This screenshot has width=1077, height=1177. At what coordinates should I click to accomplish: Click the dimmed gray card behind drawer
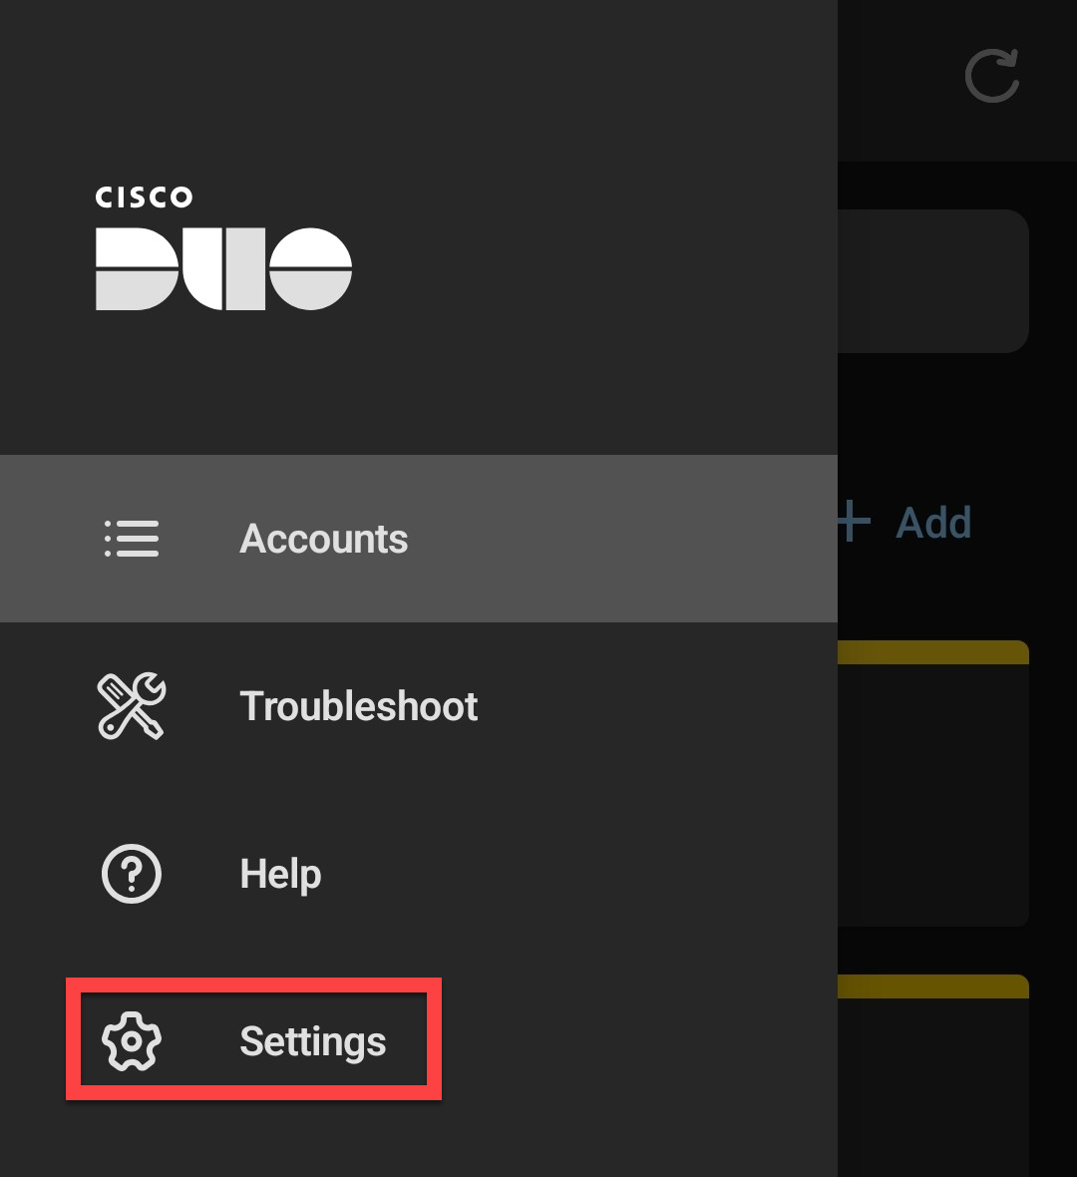point(932,280)
